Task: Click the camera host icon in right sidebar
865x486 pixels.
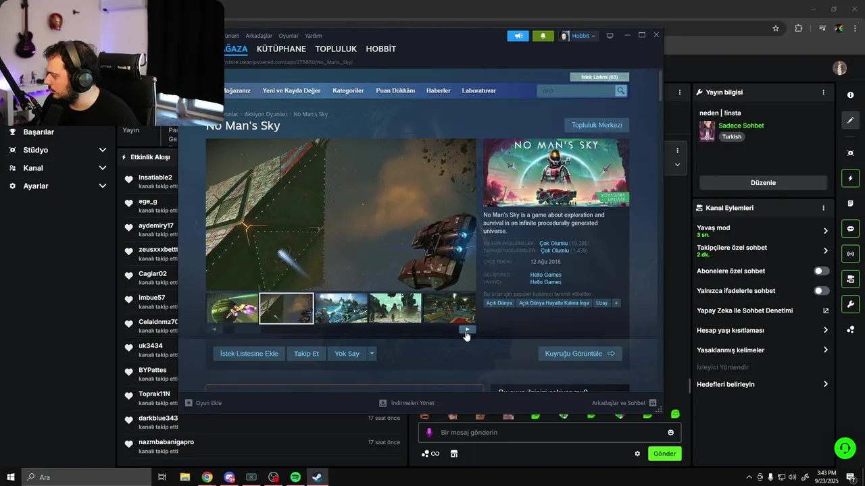Action: [x=851, y=279]
